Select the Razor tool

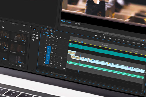coord(38,33)
